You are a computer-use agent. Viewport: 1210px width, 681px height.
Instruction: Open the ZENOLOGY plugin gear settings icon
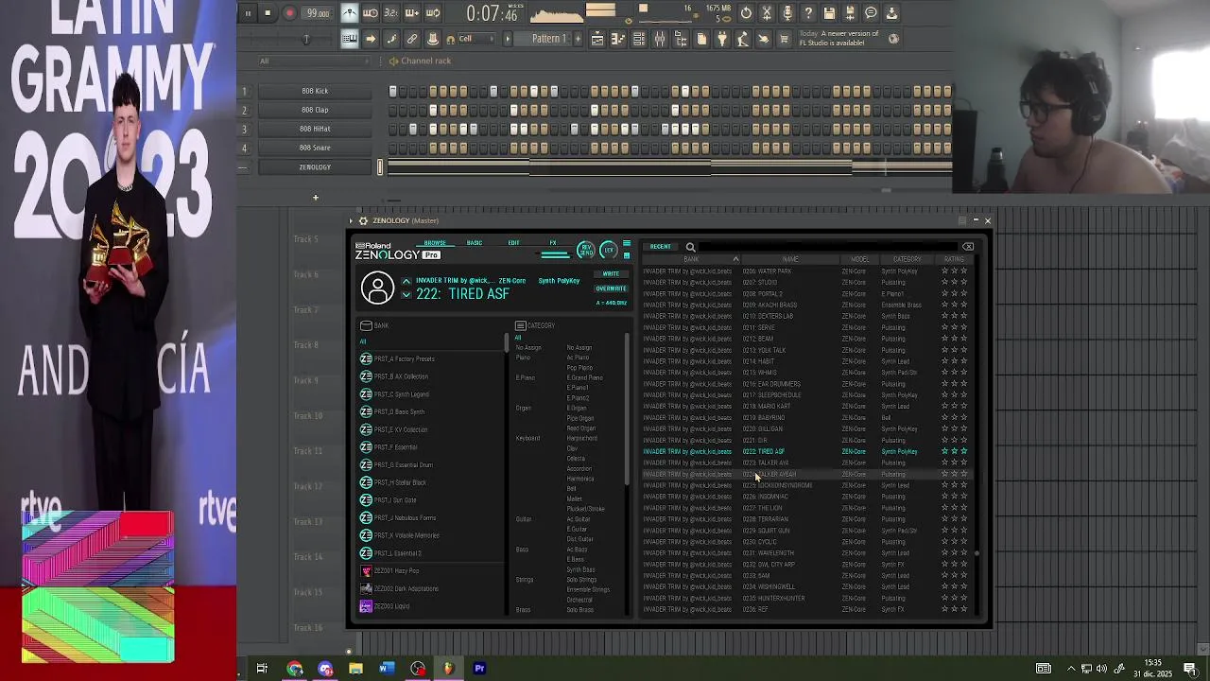[363, 221]
